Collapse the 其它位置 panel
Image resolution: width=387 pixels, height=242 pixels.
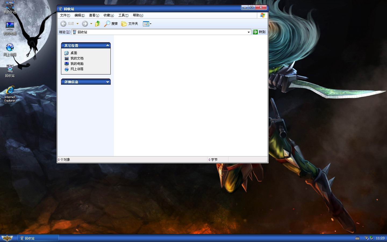click(x=108, y=45)
